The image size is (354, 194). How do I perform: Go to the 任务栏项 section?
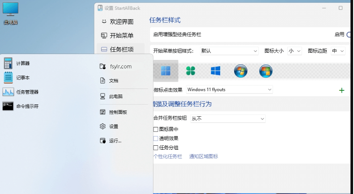[120, 49]
